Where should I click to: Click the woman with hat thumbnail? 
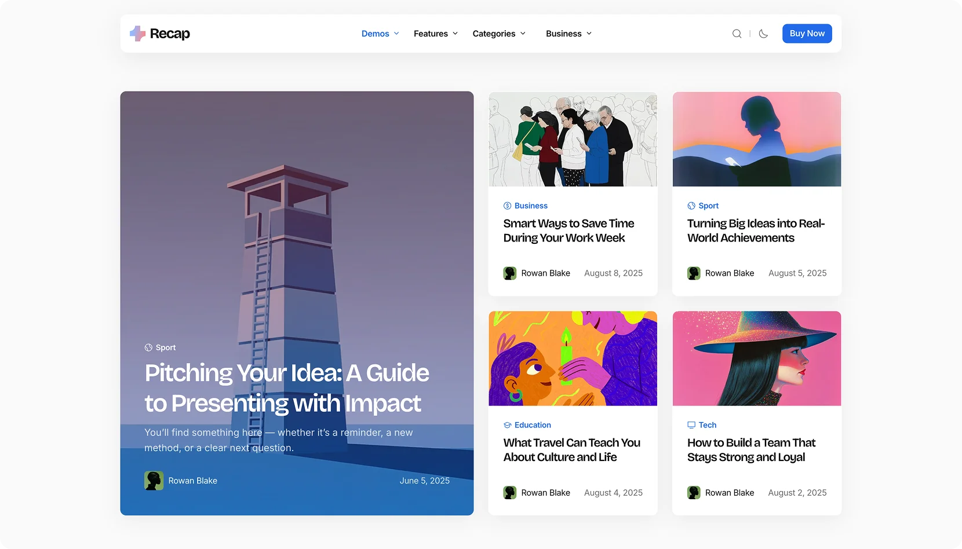point(756,358)
